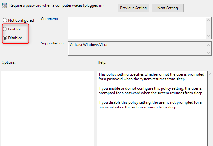Screen dimensions: 213x146
Task: Click Supported on scroll down arrow
Action: [x=208, y=53]
